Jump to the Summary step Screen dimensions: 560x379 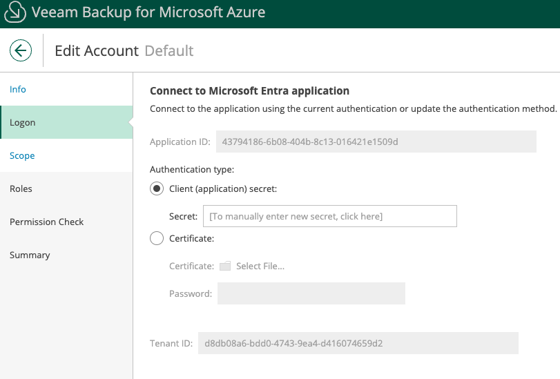[30, 255]
